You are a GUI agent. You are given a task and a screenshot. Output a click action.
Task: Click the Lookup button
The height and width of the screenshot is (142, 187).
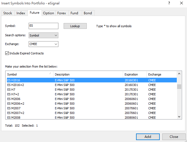75,26
